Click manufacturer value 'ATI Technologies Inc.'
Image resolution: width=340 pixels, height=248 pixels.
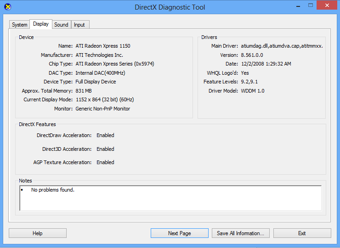pos(99,55)
